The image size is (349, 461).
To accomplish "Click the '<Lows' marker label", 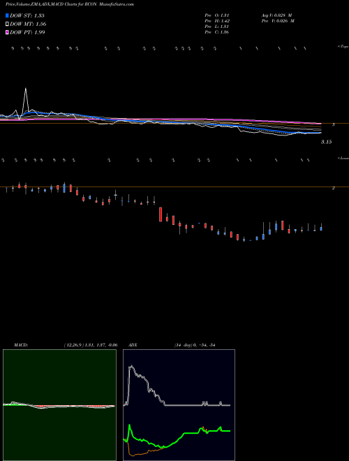I will point(343,158).
